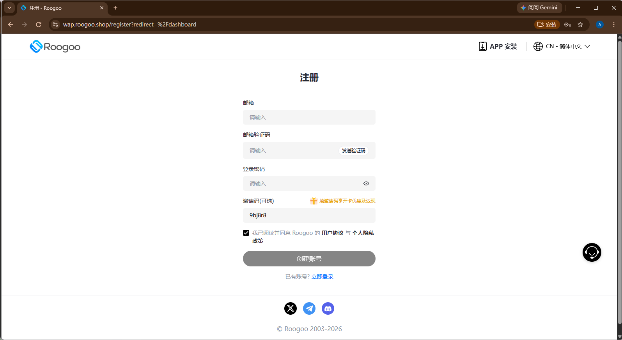This screenshot has height=340, width=622.
Task: Reload the page with the refresh icon
Action: click(39, 25)
